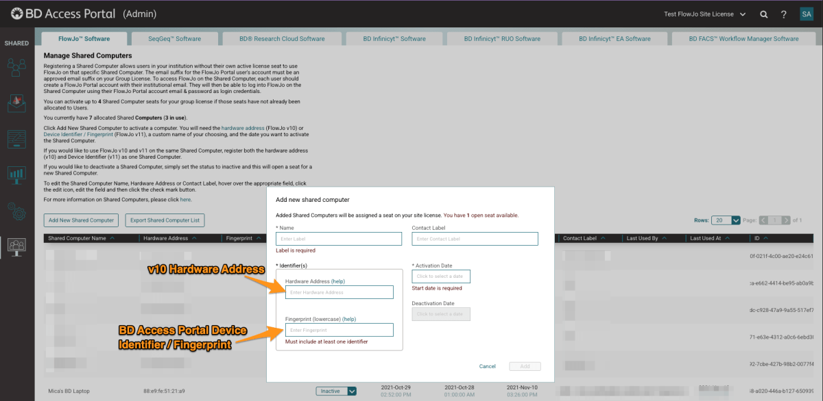Viewport: 823px width, 401px height.
Task: Click the Add New Shared Computer button
Action: (80, 220)
